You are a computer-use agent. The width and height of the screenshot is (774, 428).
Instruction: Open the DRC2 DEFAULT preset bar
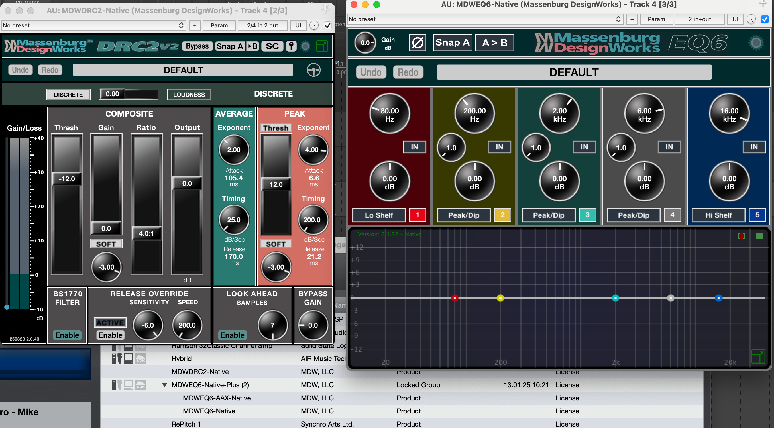pos(183,70)
